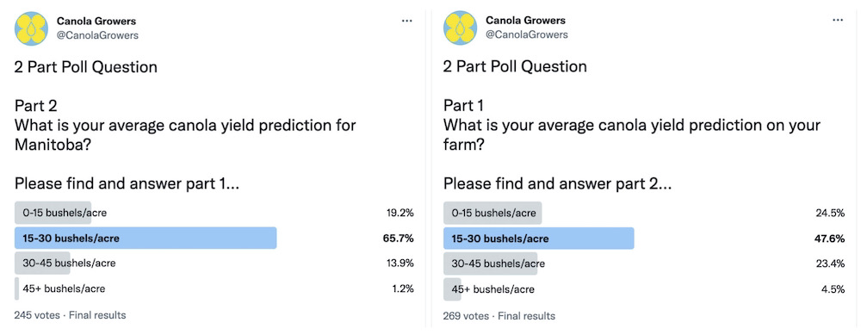
Task: Open @CanolaGrowers handle on the farm poll tweet
Action: point(527,34)
